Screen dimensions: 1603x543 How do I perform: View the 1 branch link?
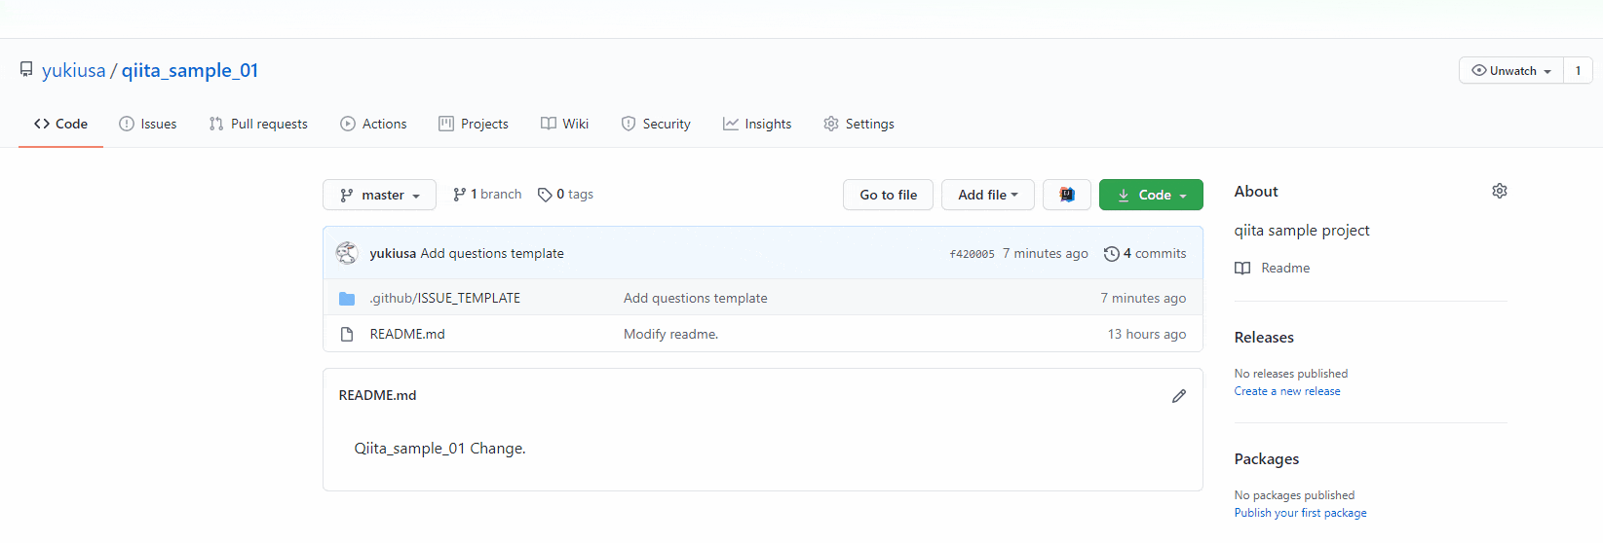487,195
